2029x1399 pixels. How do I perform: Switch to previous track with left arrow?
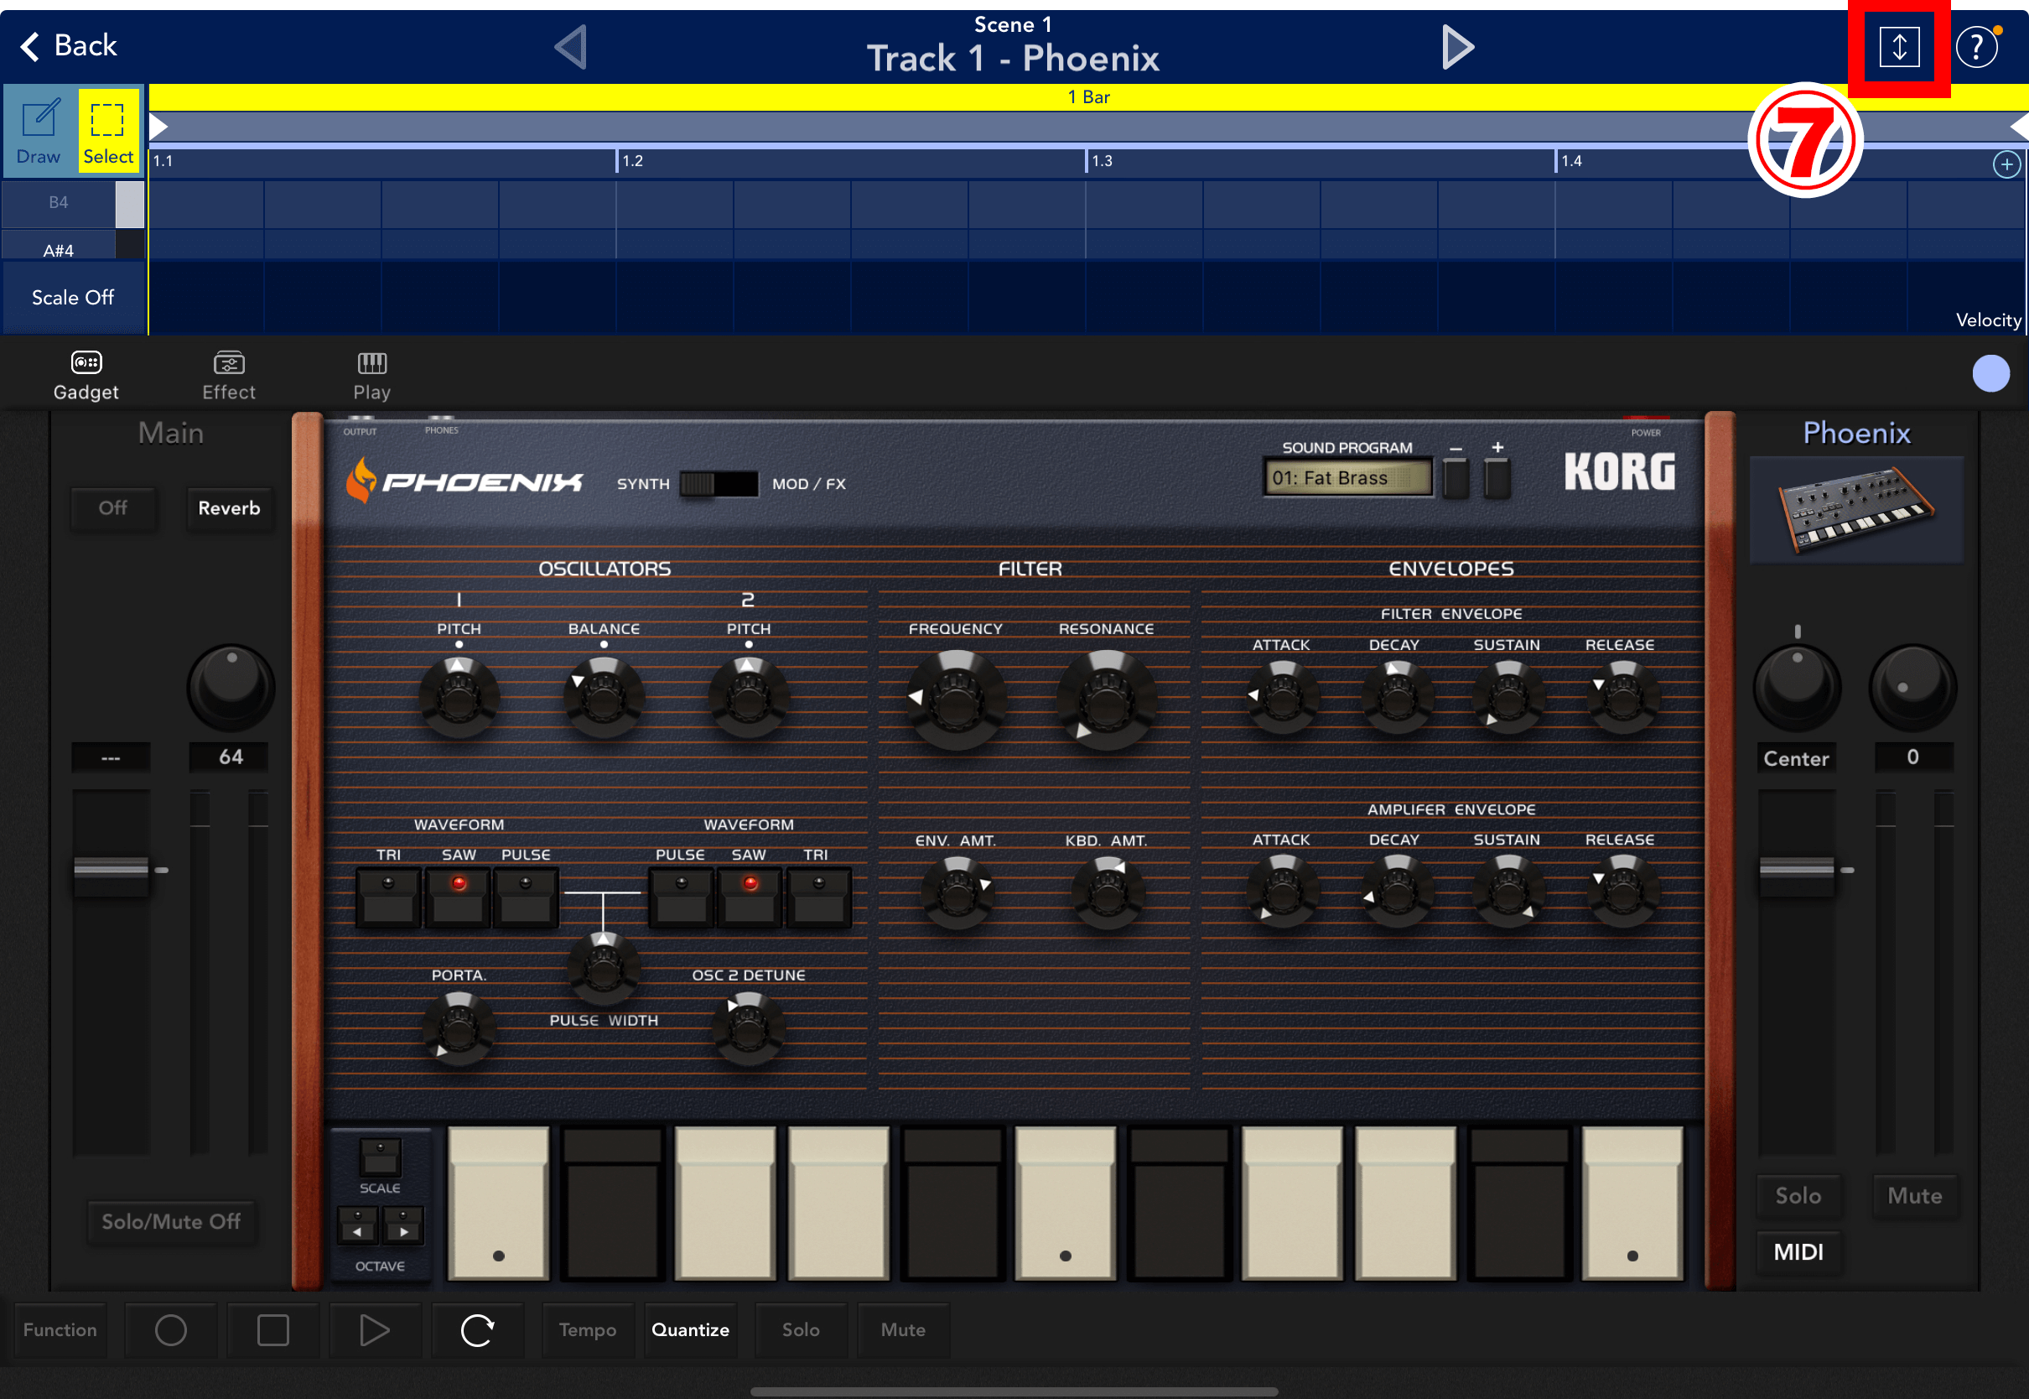571,47
